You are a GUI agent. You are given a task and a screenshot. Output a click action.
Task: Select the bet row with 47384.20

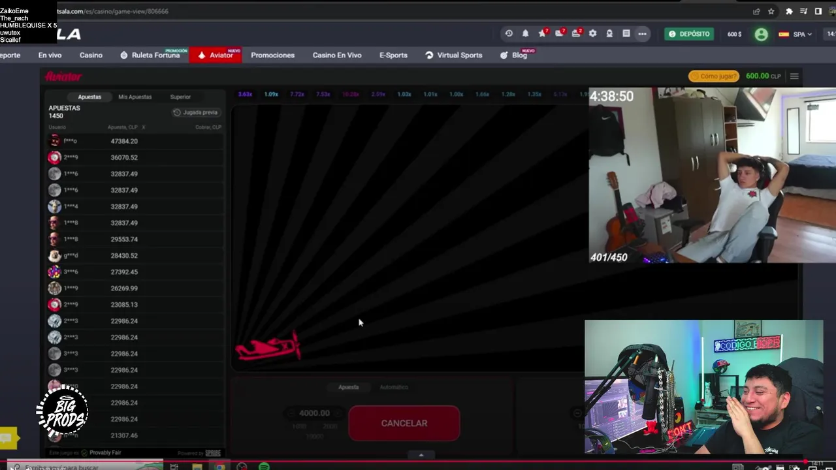(135, 141)
